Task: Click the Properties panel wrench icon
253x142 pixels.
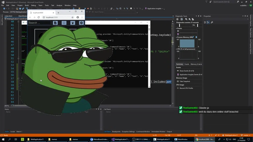Action: (212, 22)
